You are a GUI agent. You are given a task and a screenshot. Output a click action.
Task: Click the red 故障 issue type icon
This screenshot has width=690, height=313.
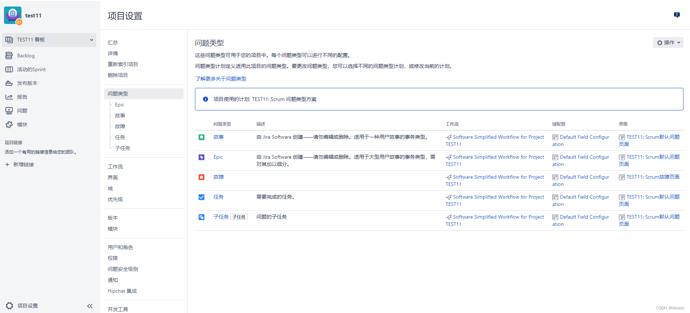[x=202, y=177]
